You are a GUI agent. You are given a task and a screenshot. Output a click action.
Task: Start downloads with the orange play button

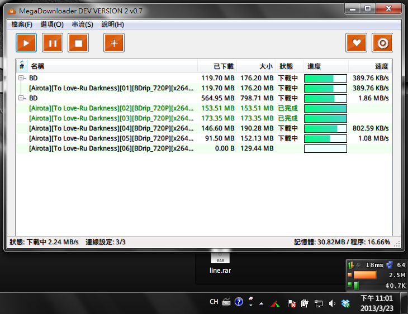coord(26,43)
